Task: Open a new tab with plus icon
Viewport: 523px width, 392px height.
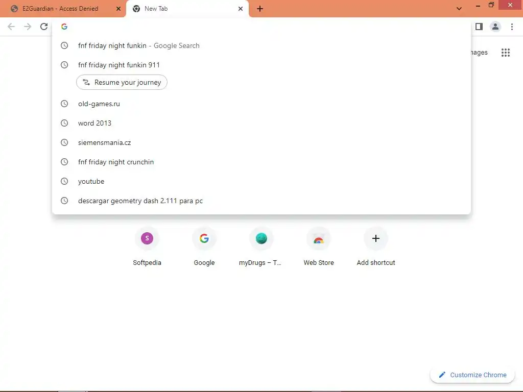Action: coord(260,9)
